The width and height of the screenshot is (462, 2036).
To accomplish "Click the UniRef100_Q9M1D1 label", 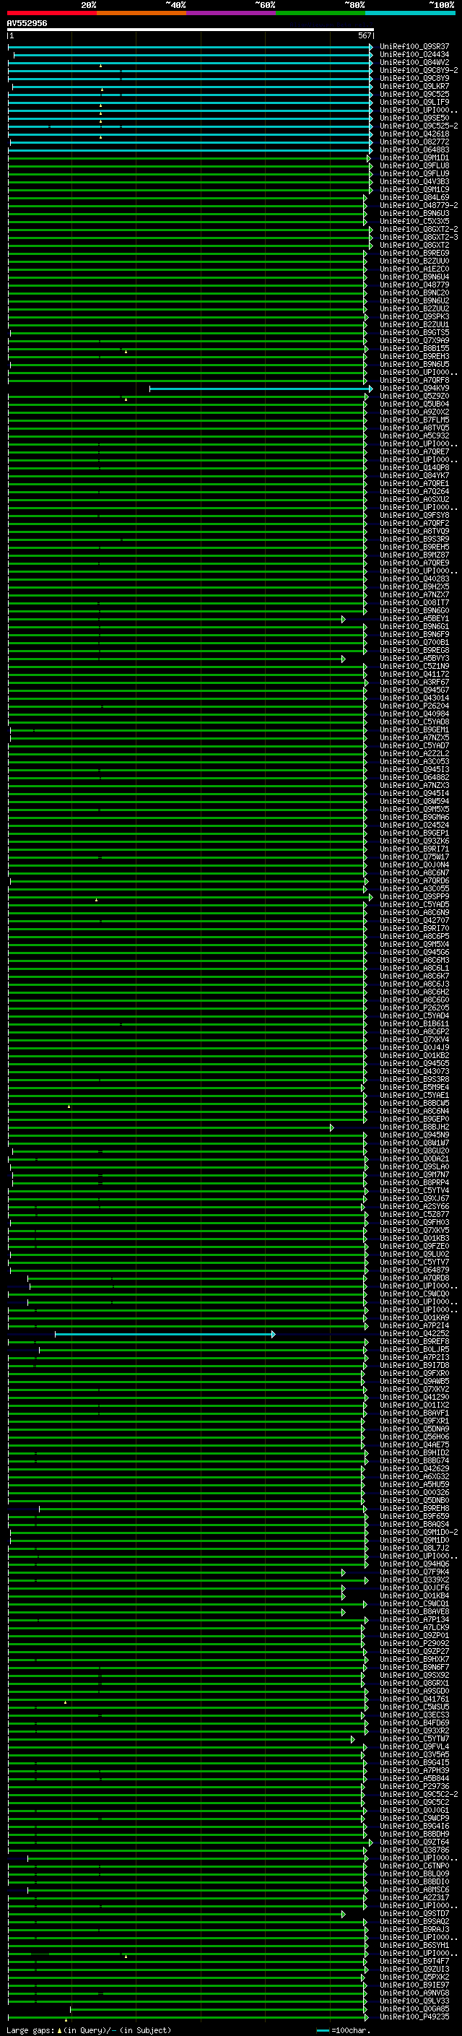I will point(414,157).
